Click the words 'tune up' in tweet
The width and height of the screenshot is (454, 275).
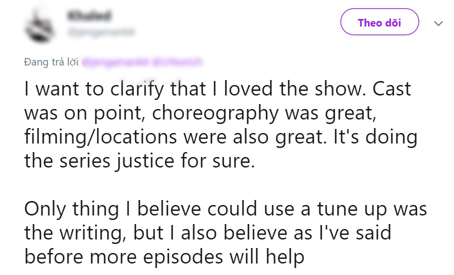pyautogui.click(x=352, y=209)
